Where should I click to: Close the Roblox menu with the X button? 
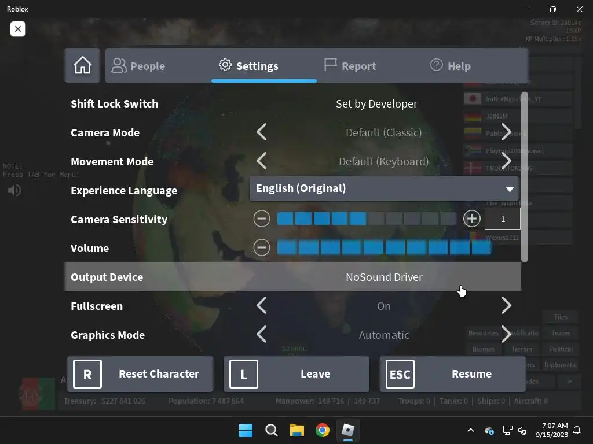click(x=18, y=29)
